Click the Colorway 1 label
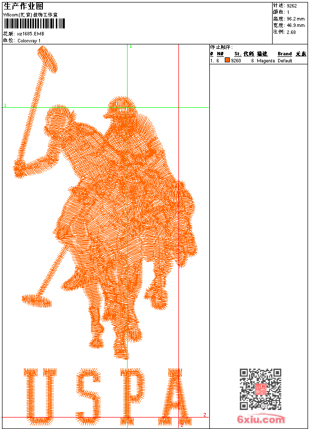The width and height of the screenshot is (309, 429). (x=29, y=41)
